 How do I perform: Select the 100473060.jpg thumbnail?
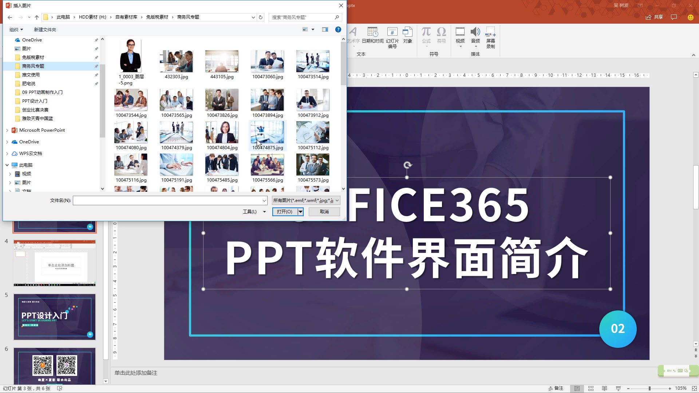(267, 61)
